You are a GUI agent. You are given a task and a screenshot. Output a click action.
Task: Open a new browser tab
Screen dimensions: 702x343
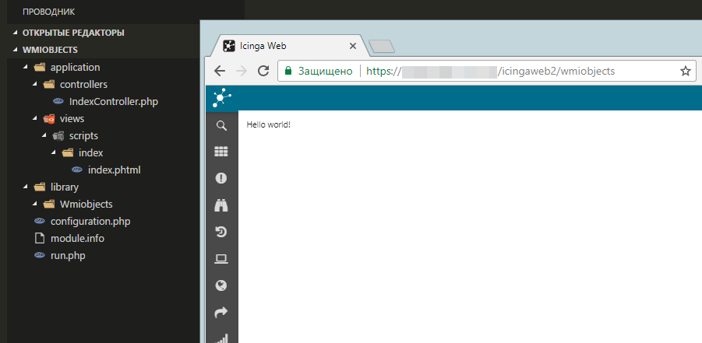point(382,47)
